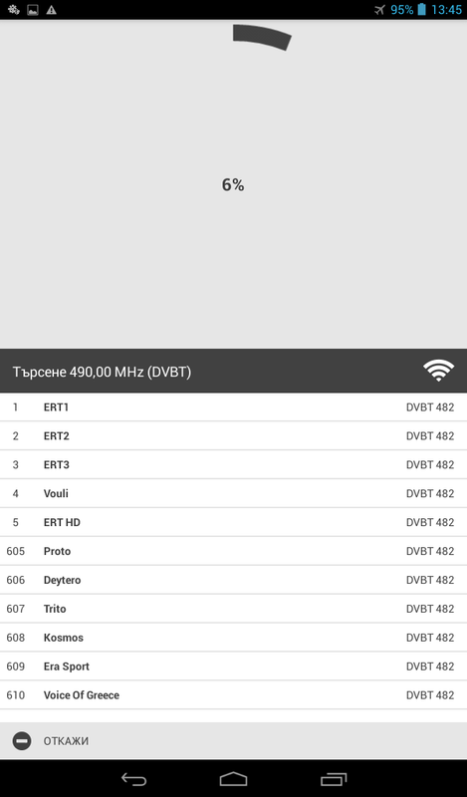Tap the warning triangle status icon
This screenshot has height=797, width=467.
coord(52,10)
